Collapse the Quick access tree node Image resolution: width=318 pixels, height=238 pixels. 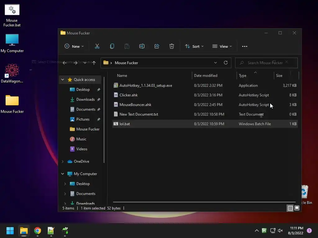[x=63, y=80]
